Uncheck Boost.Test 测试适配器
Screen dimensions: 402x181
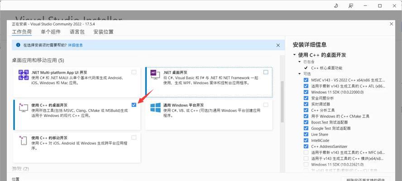point(306,122)
